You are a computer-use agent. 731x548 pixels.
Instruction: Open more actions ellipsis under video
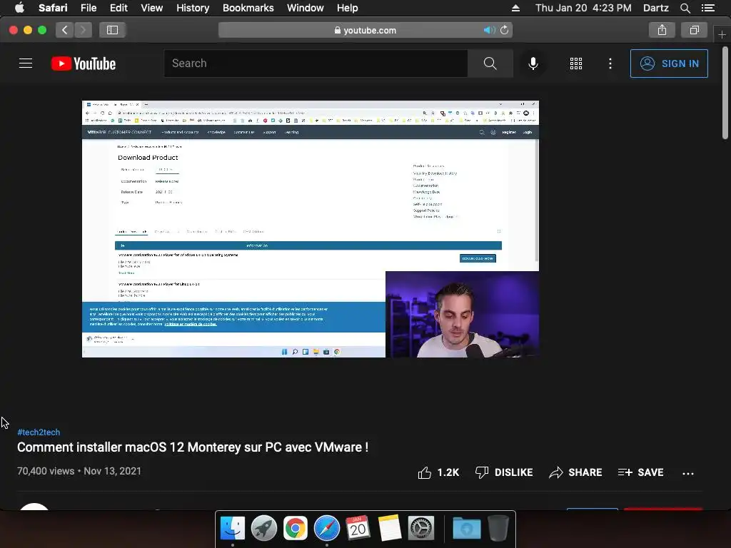point(688,474)
